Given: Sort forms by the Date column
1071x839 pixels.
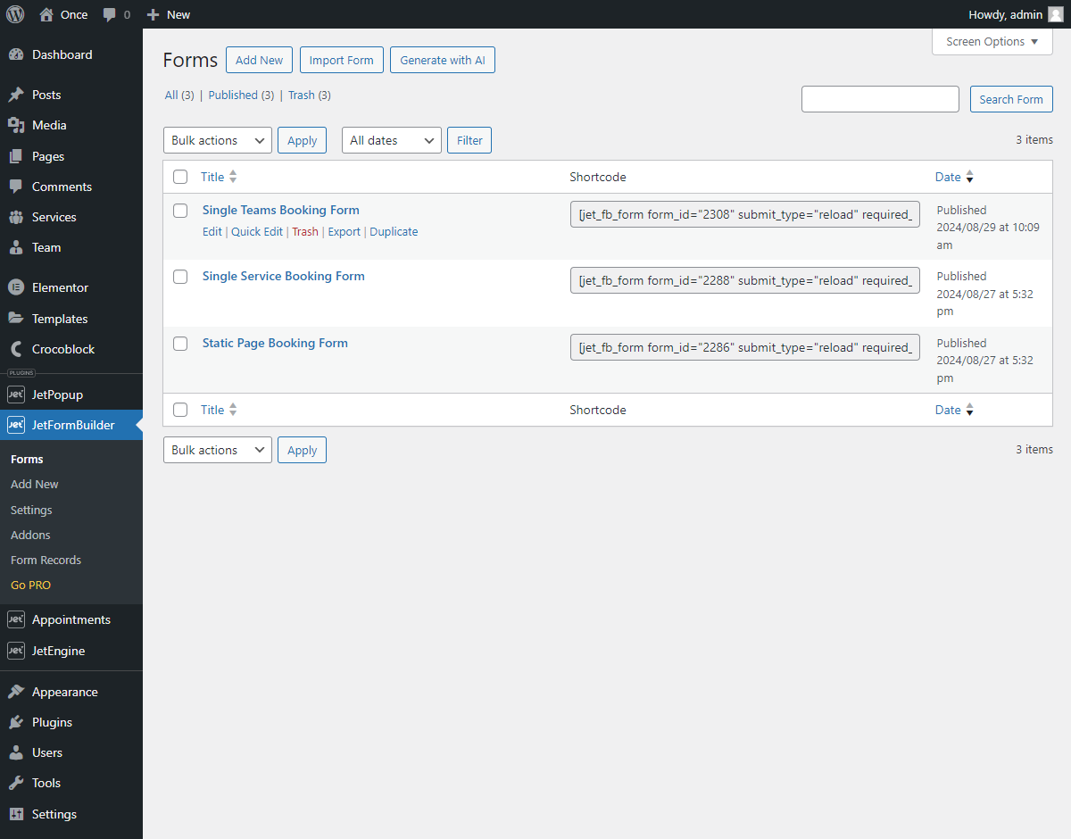Looking at the screenshot, I should tap(949, 177).
